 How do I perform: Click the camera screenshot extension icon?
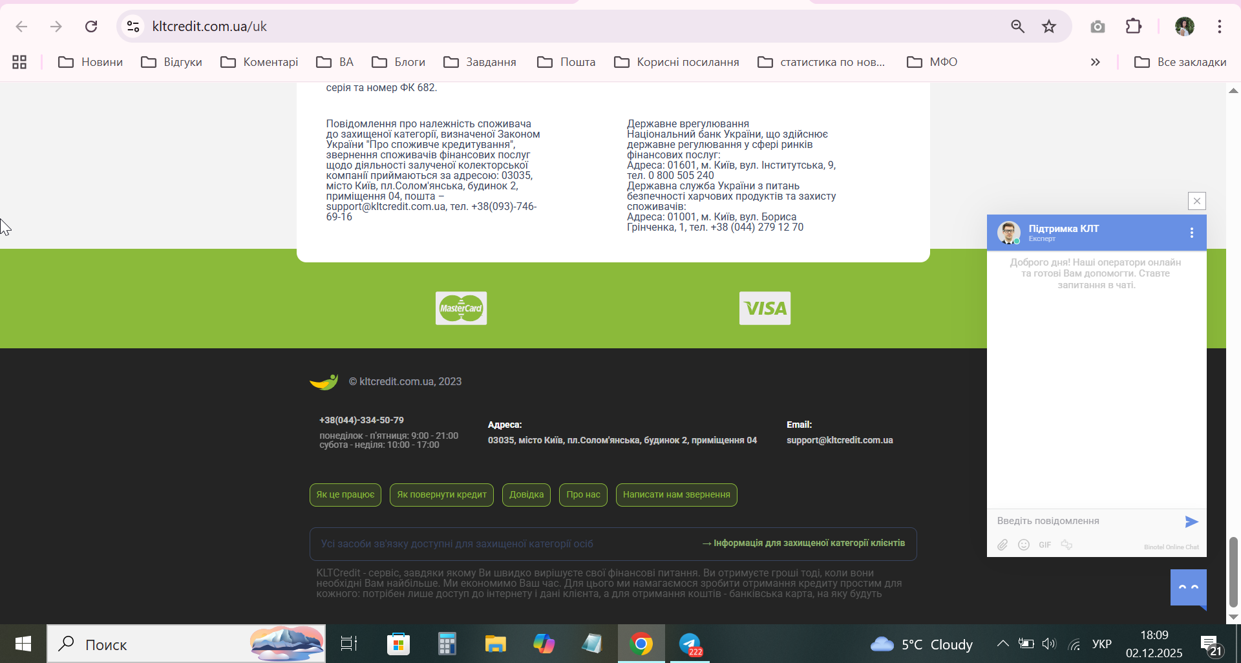pos(1098,26)
